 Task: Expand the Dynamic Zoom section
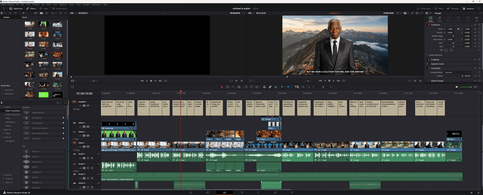click(437, 64)
